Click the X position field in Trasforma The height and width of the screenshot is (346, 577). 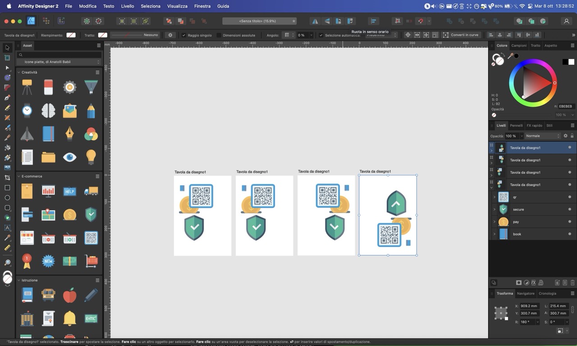click(x=529, y=306)
